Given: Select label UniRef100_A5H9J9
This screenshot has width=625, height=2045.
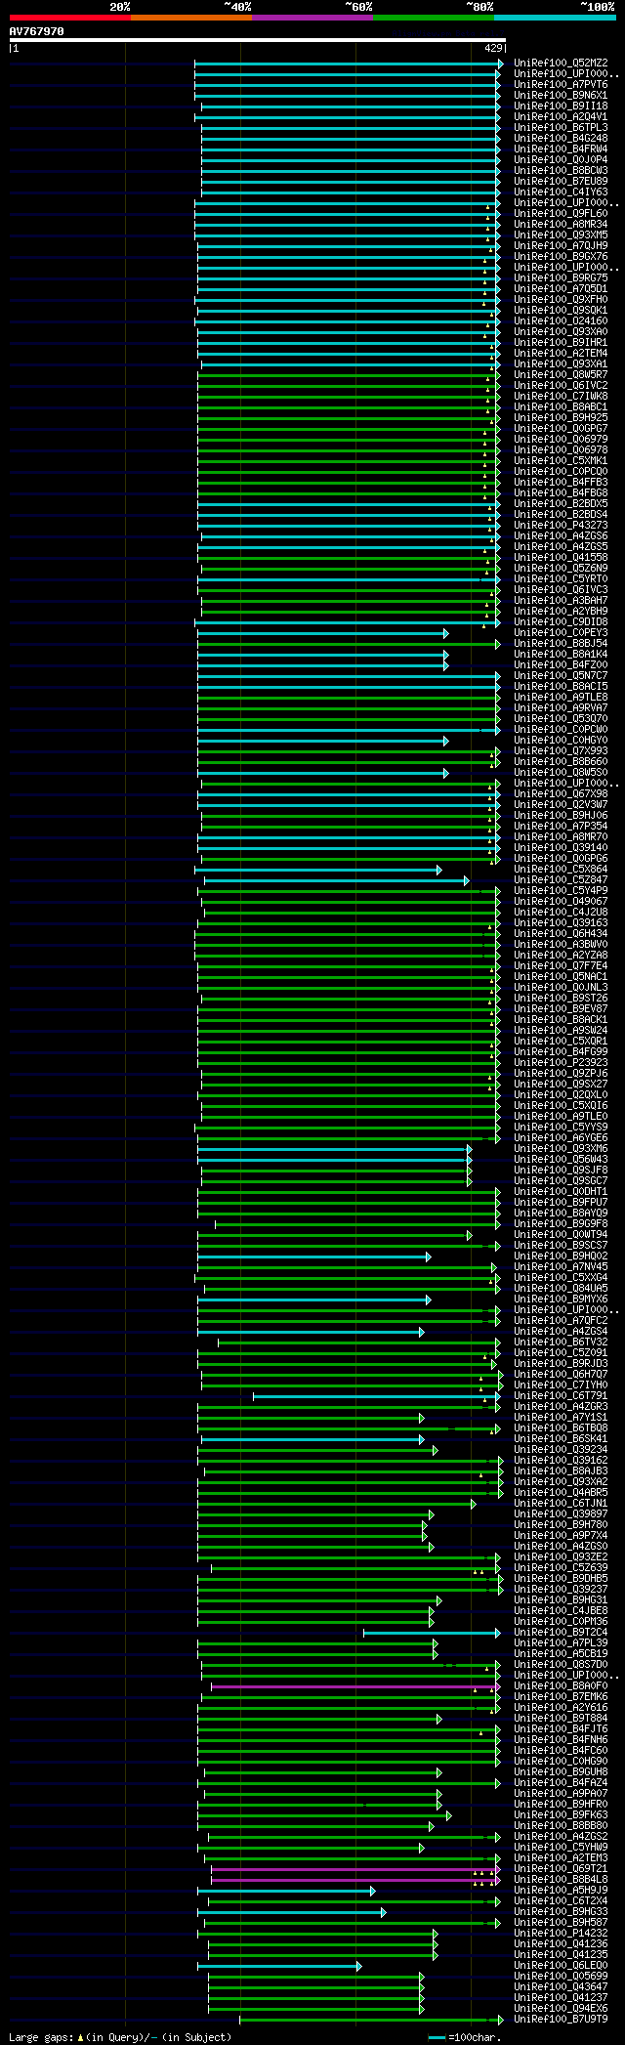Looking at the screenshot, I should click(561, 1891).
